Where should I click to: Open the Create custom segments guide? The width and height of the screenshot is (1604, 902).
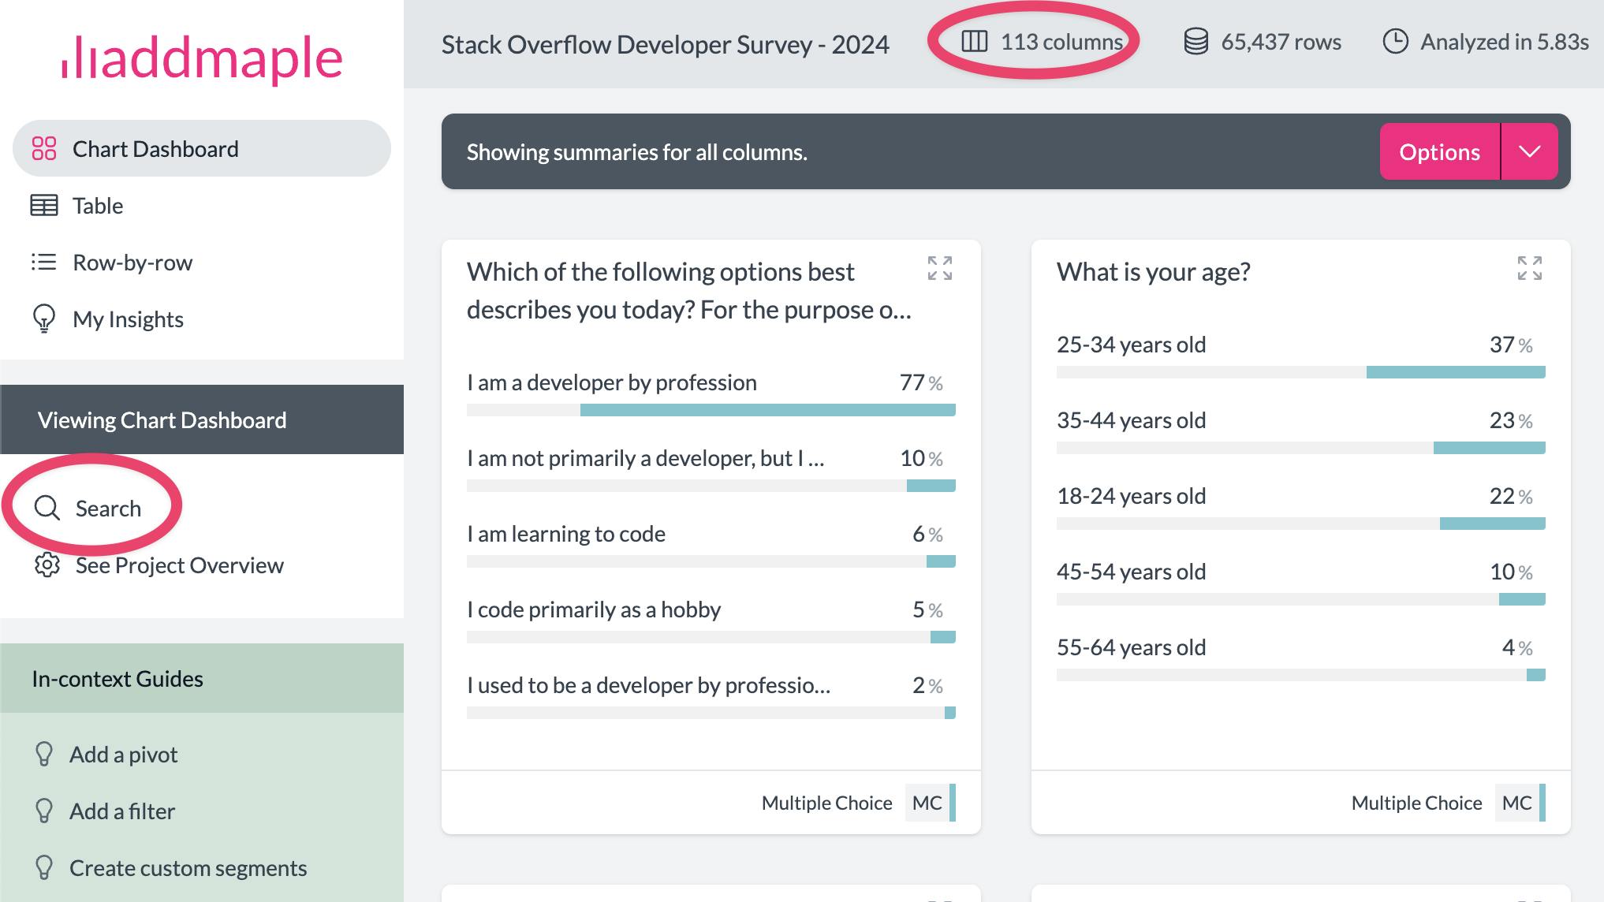187,867
